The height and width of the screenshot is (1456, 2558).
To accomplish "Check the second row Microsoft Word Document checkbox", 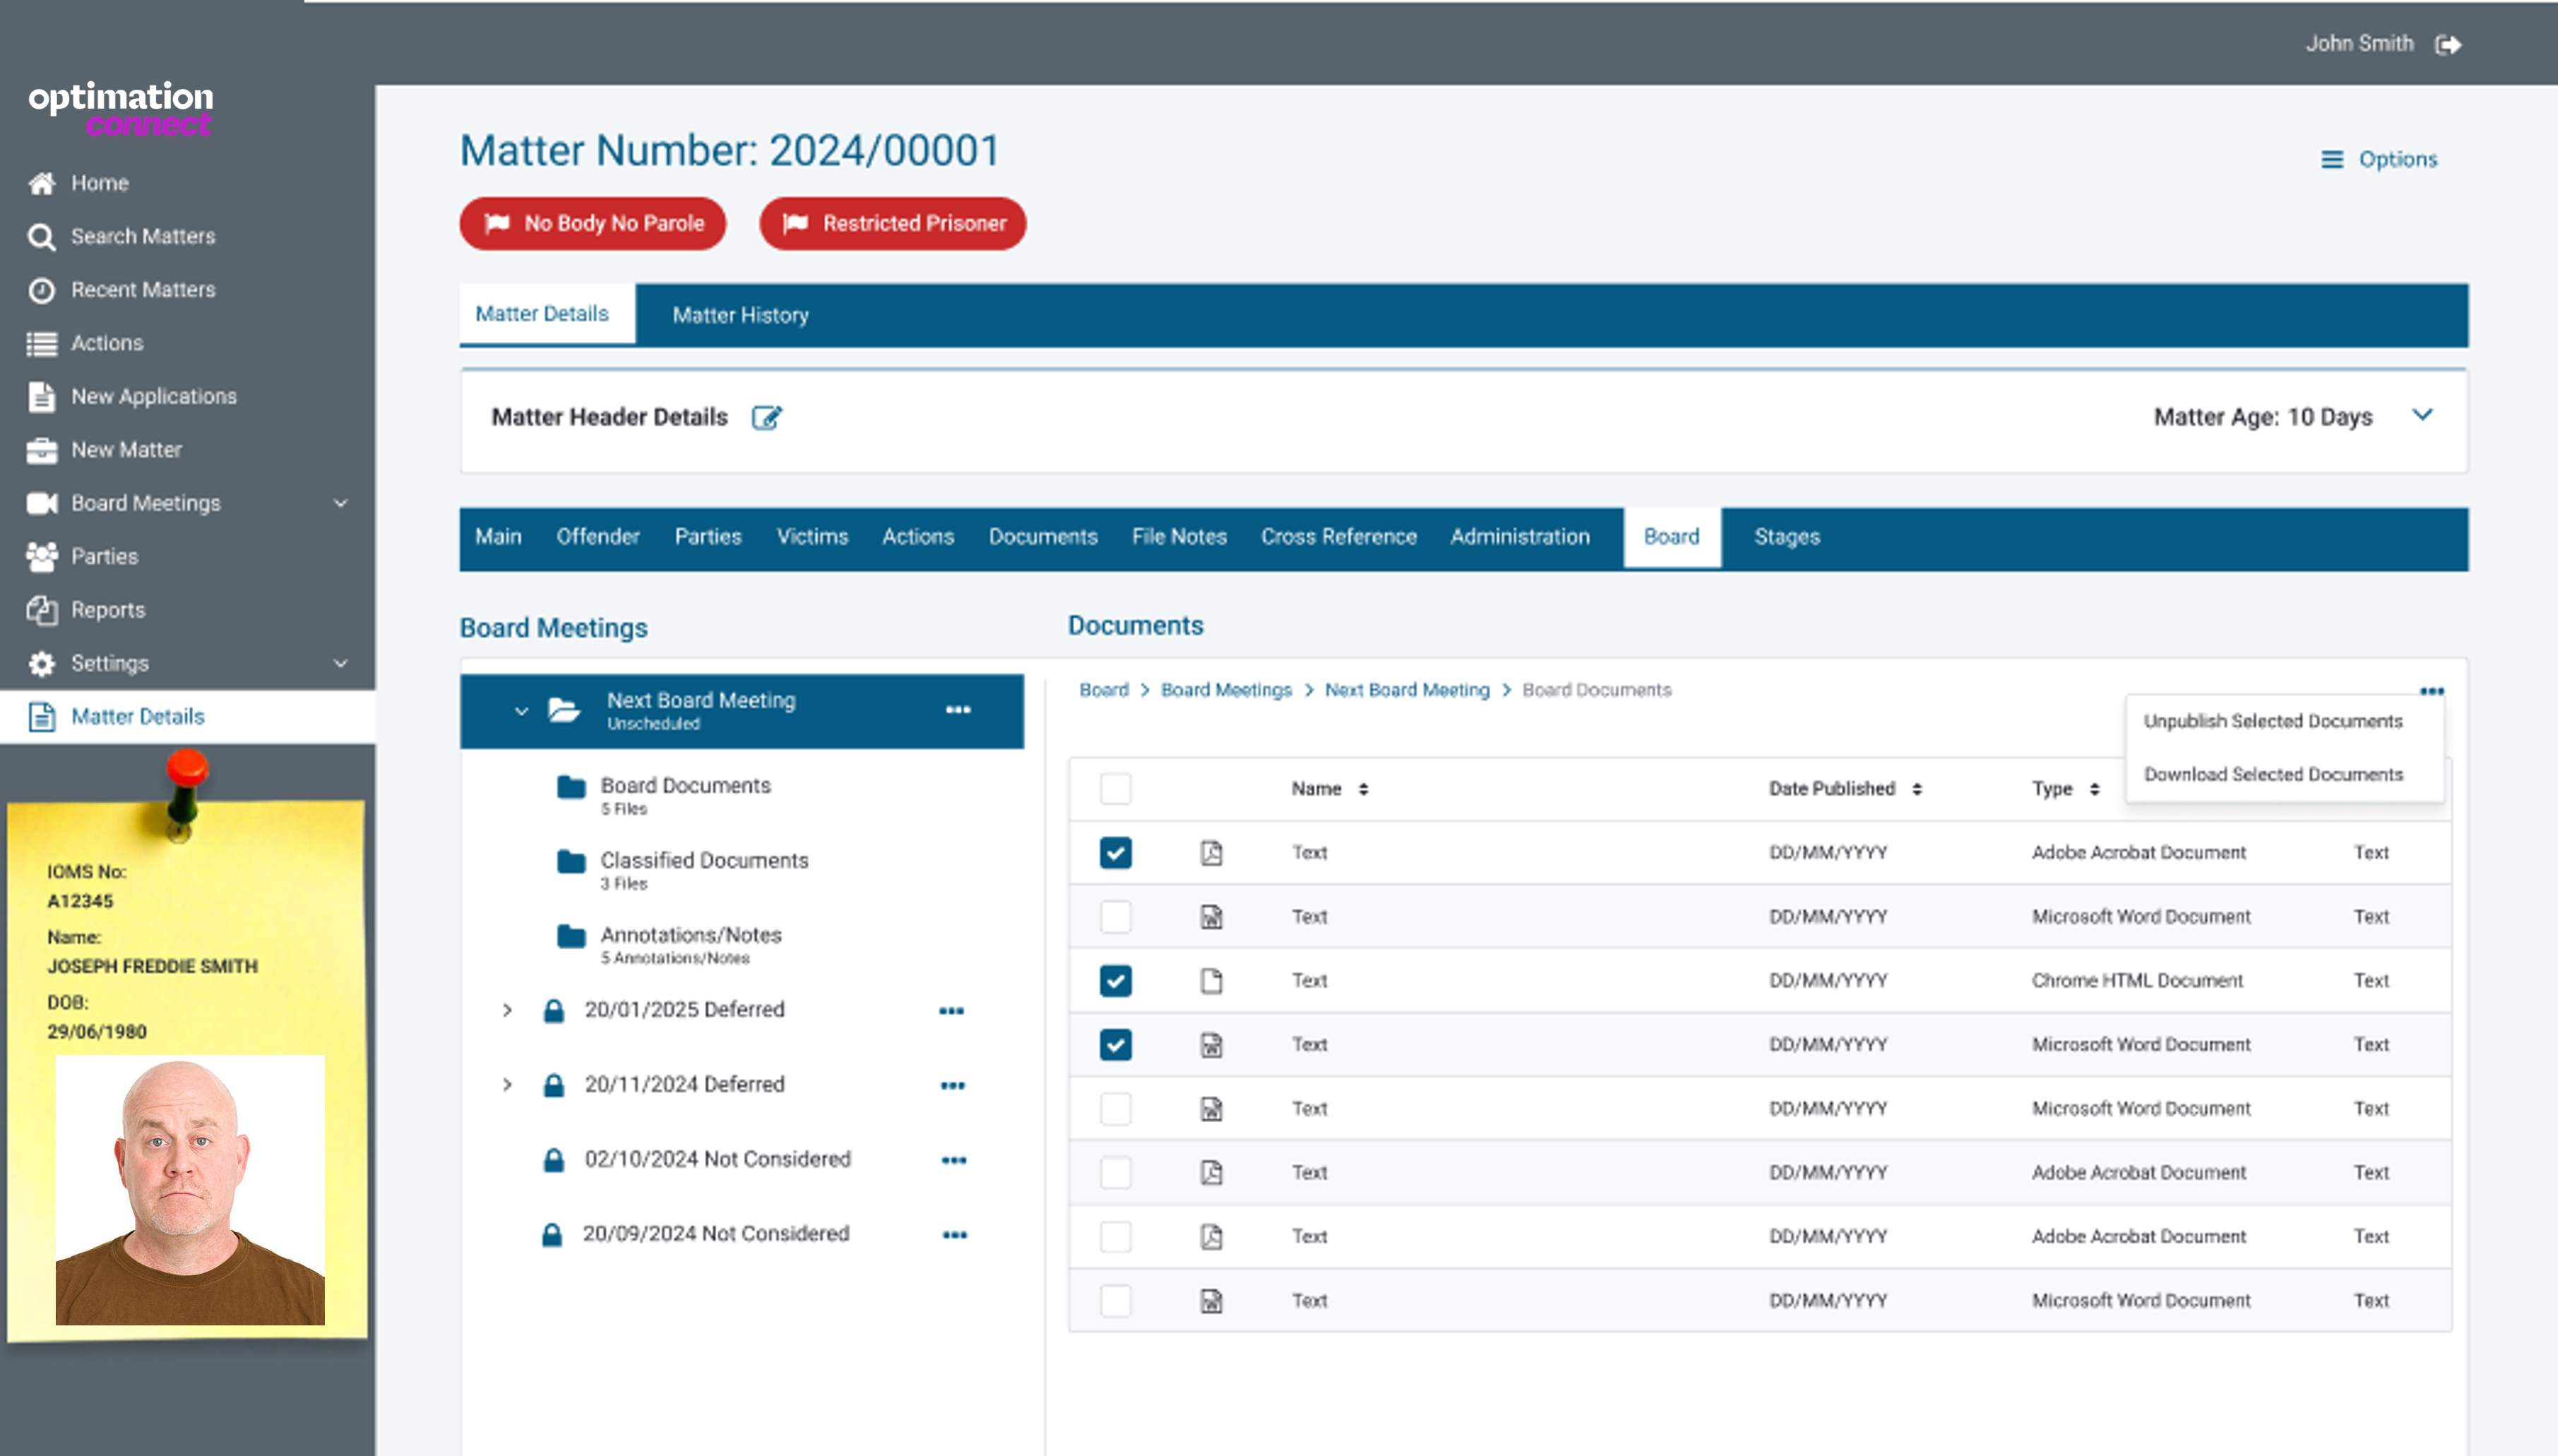I will pos(1115,917).
